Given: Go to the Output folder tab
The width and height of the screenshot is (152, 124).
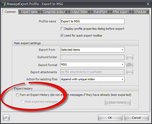Looking at the screenshot, I should click(79, 12).
